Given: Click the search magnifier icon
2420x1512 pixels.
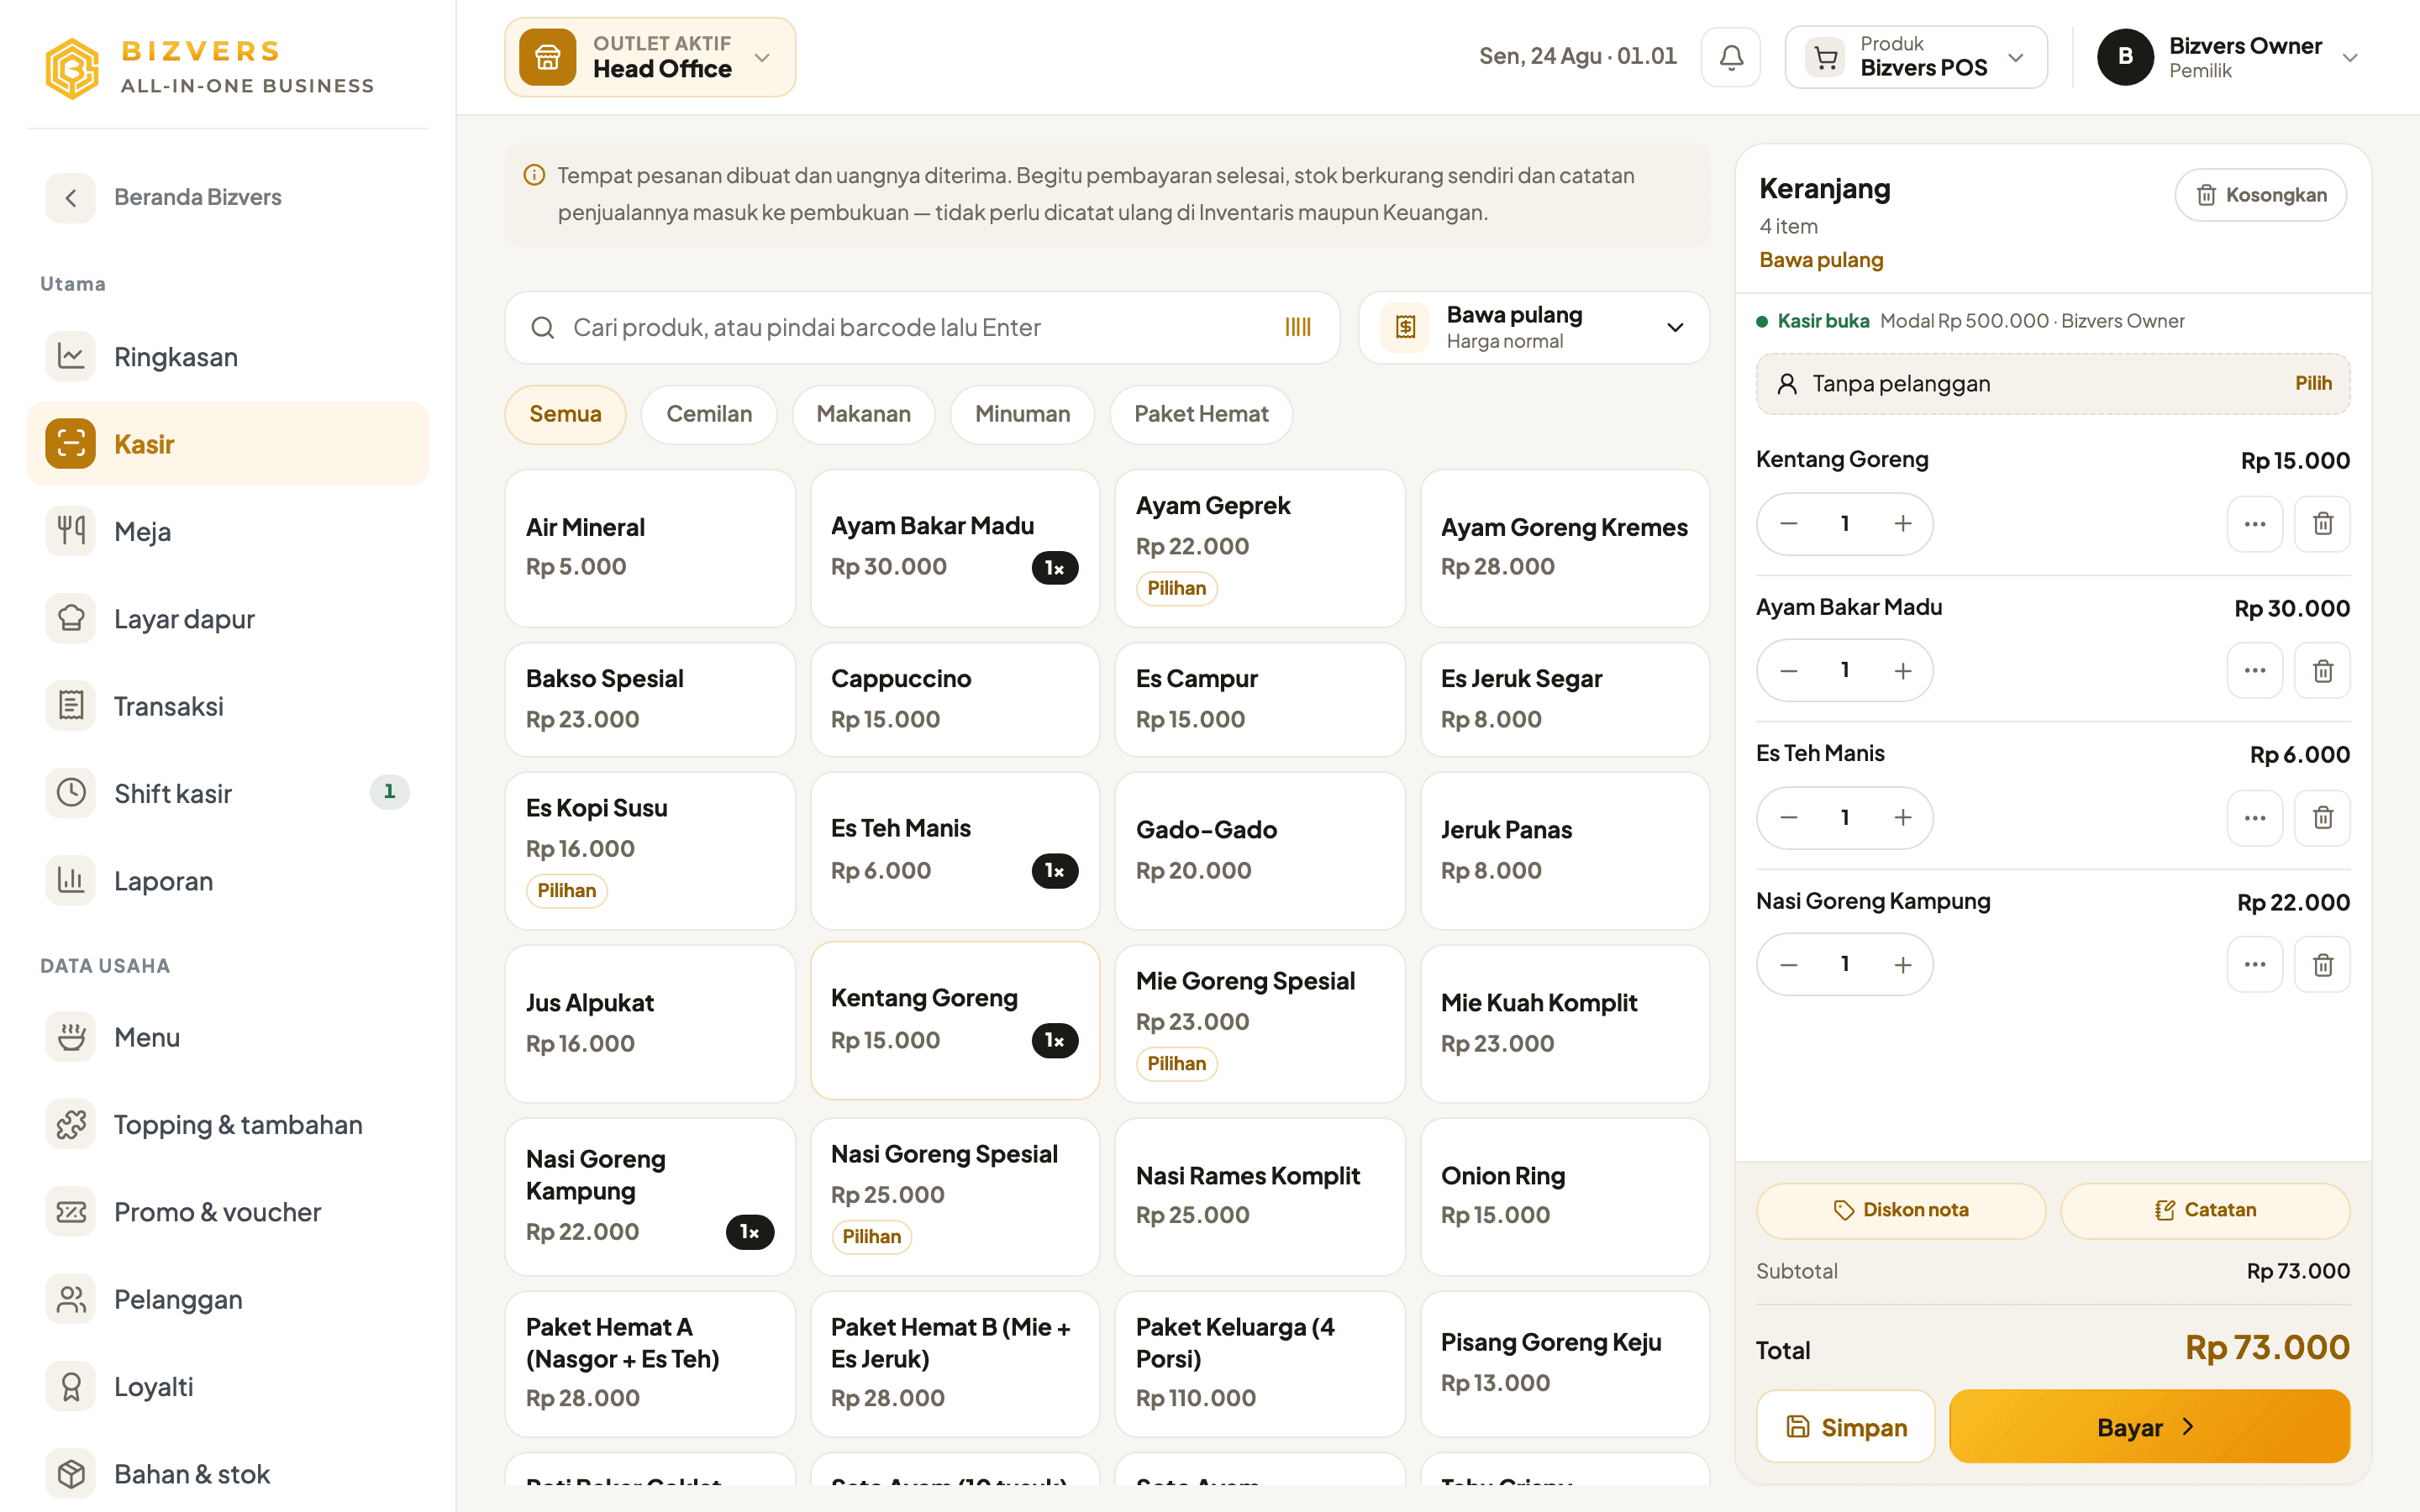Looking at the screenshot, I should tap(542, 327).
